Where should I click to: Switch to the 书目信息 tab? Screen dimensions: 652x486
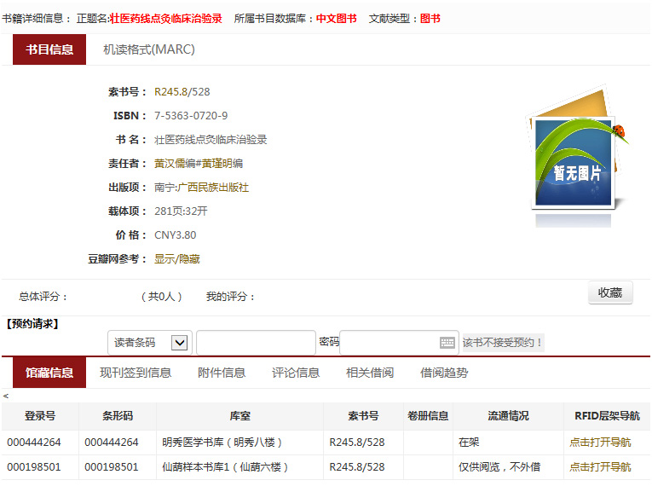pos(49,49)
